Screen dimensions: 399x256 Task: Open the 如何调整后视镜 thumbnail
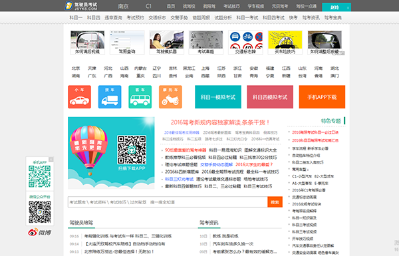tap(325, 43)
